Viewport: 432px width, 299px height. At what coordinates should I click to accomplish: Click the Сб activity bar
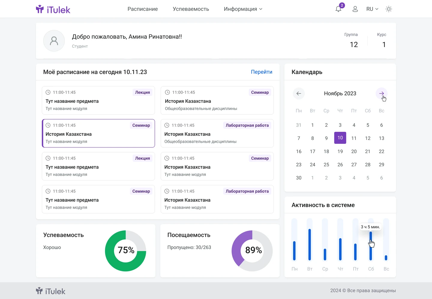(371, 246)
